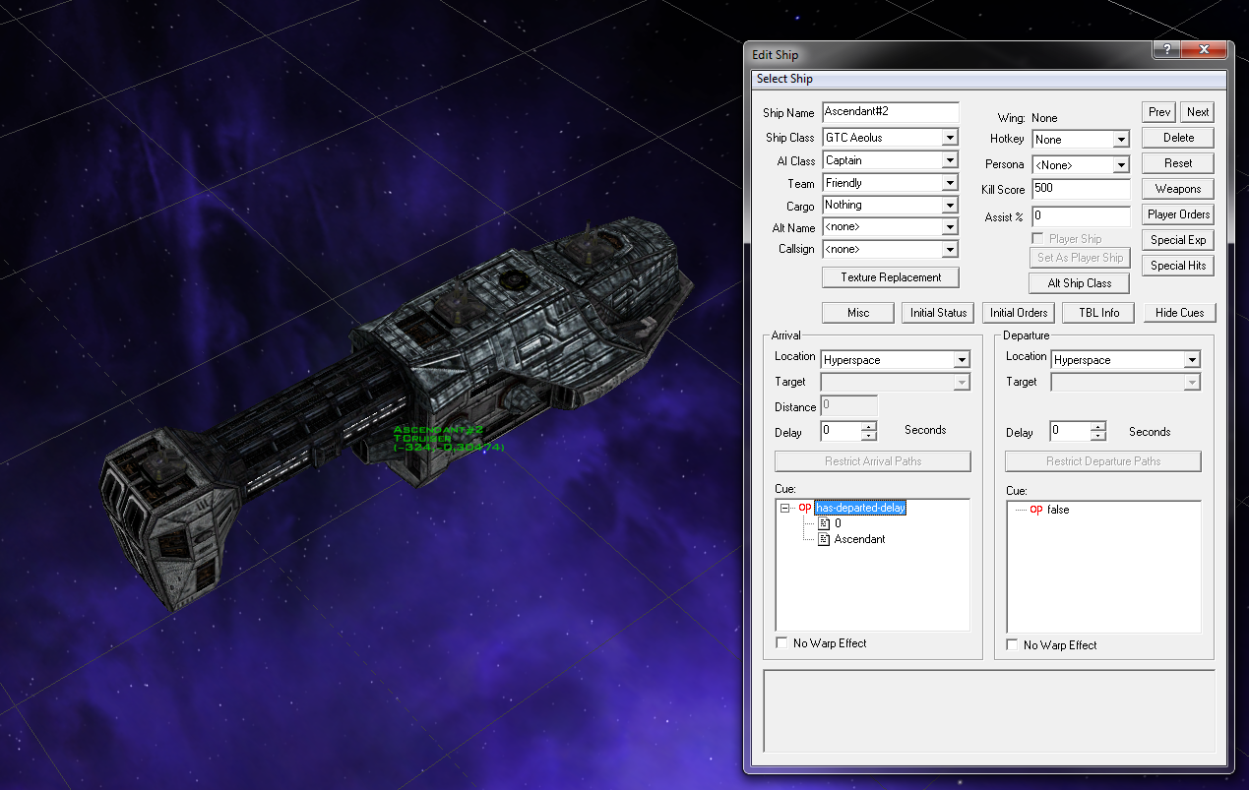The width and height of the screenshot is (1249, 790).
Task: Open the Persona dropdown
Action: pos(1120,165)
